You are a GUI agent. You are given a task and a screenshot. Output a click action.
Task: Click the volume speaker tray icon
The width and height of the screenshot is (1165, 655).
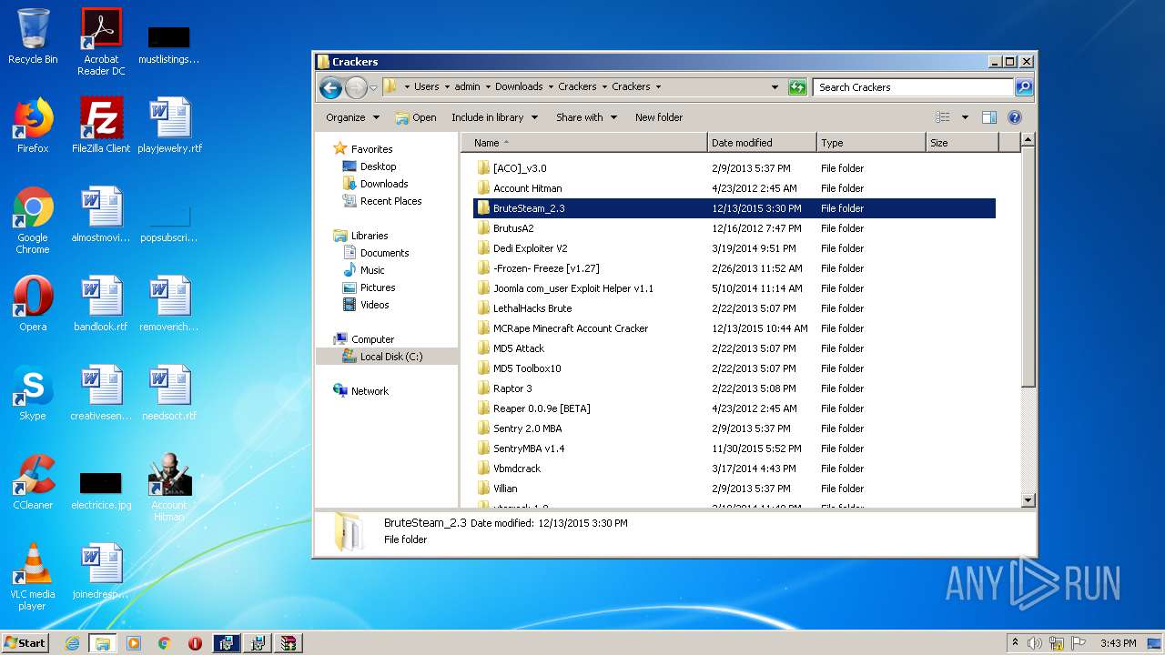point(1035,643)
